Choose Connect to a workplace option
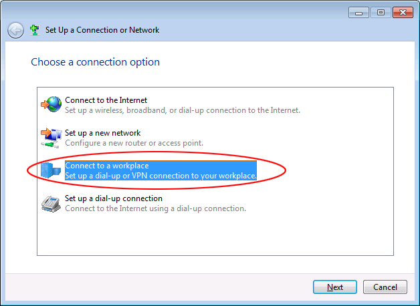 107,166
